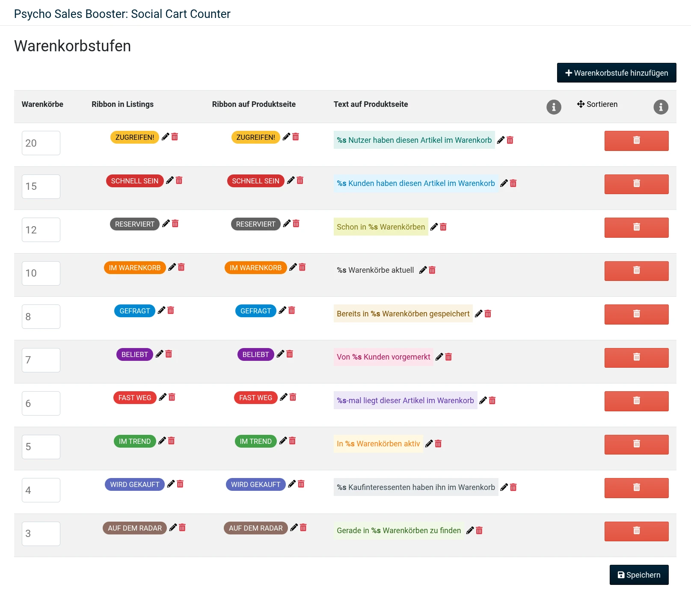The width and height of the screenshot is (691, 599).
Task: Delete the 'Schon in %s Warenkörben' text
Action: click(443, 227)
